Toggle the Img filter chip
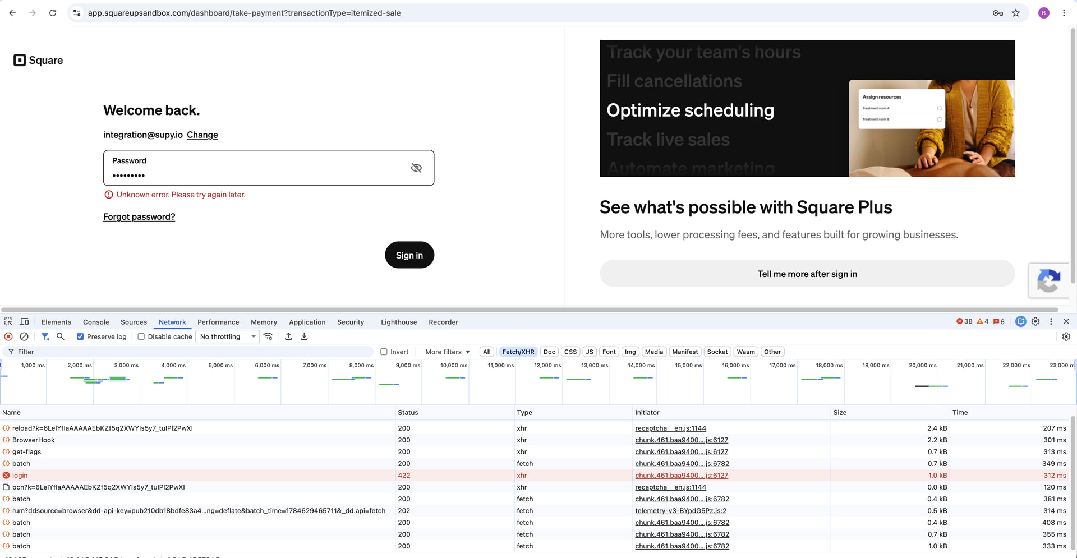The width and height of the screenshot is (1077, 558). [630, 352]
